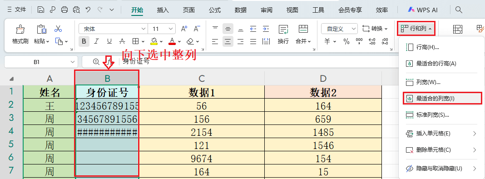Switch to the 页面 tab
The height and width of the screenshot is (179, 485).
tap(188, 10)
